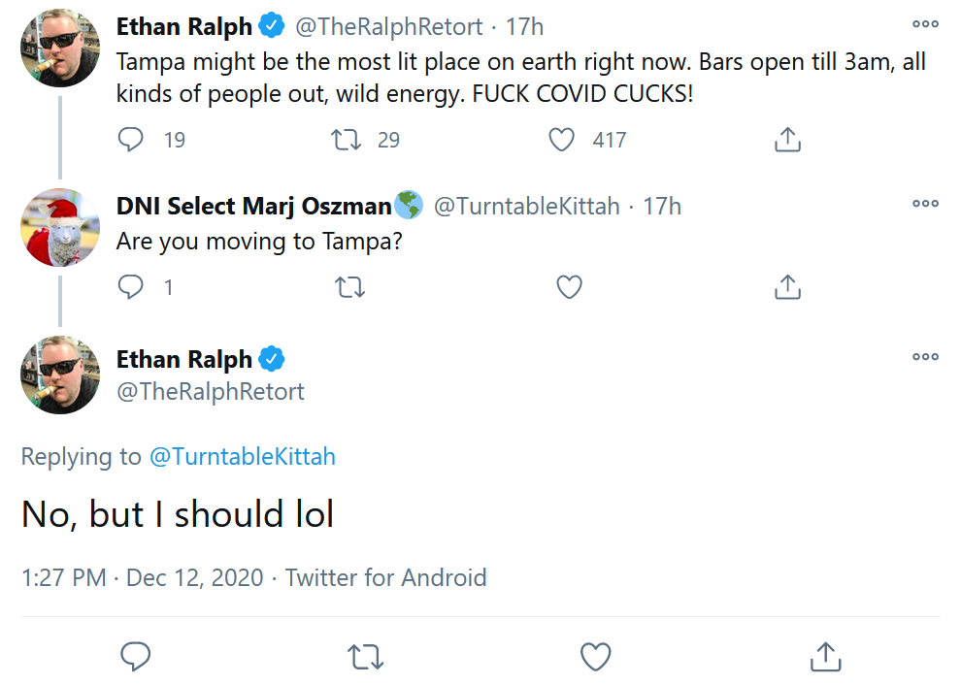
Task: Open more options on main reply tweet
Action: (x=925, y=357)
